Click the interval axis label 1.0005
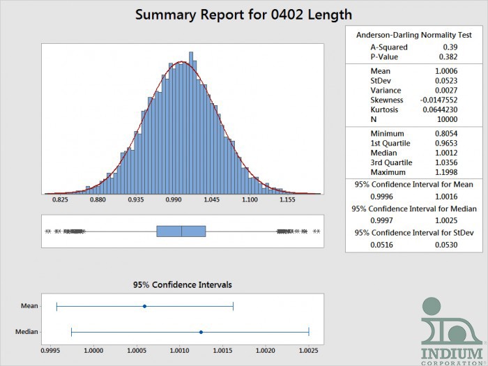 point(137,351)
